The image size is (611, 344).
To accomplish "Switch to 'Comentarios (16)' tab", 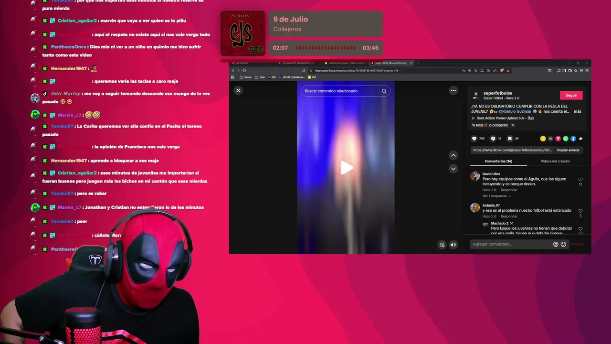I will (x=498, y=161).
